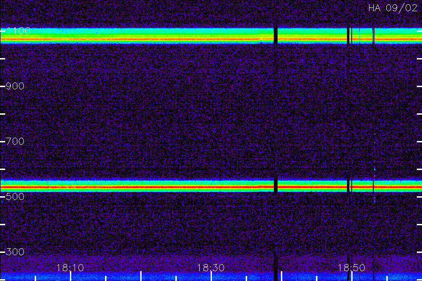Click the 500 frequency axis label
Viewport: 422px width, 281px height.
coord(15,197)
